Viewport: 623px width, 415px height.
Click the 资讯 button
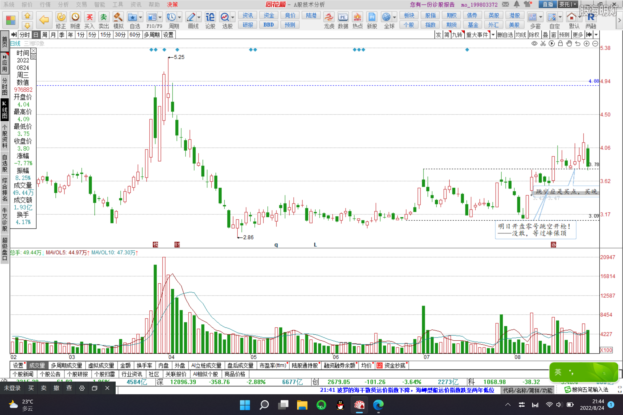248,15
